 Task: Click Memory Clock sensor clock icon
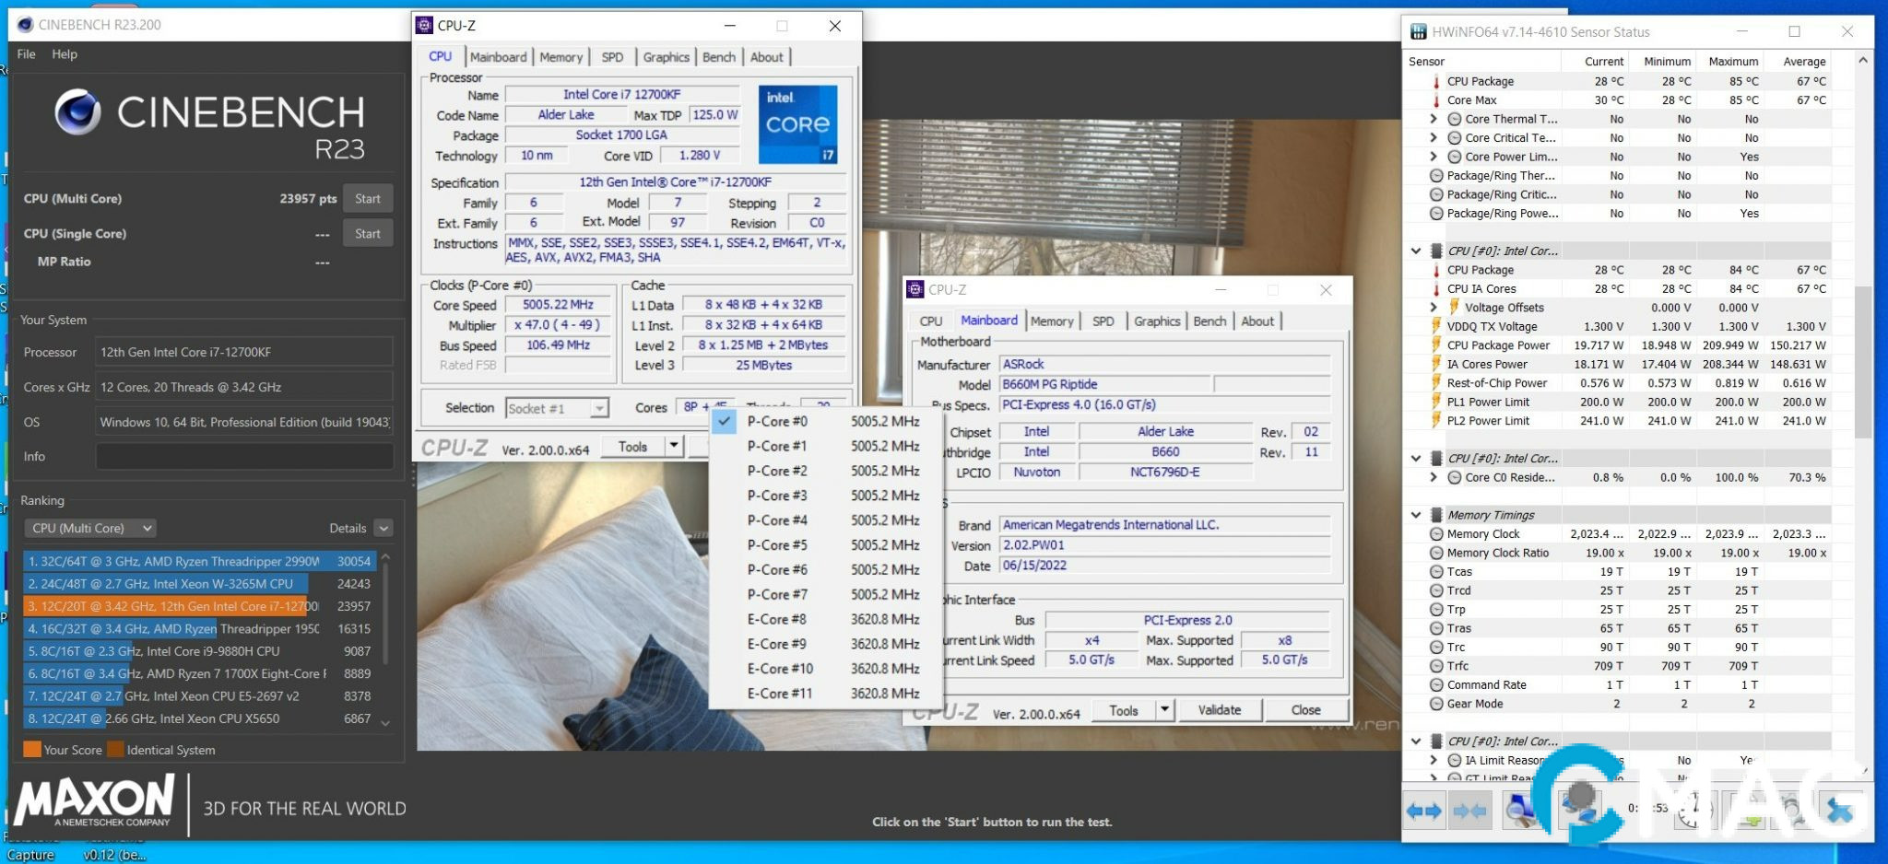click(x=1436, y=534)
